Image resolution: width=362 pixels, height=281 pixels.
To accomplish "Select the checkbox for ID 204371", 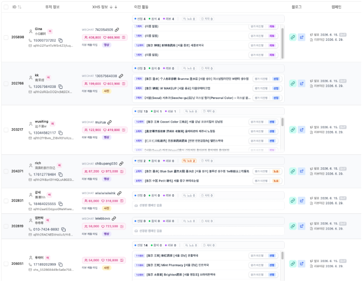I will pyautogui.click(x=6, y=171).
